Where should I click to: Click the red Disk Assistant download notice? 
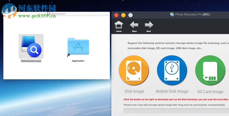pyautogui.click(x=176, y=99)
